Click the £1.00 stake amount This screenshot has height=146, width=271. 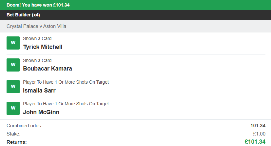[x=259, y=134]
